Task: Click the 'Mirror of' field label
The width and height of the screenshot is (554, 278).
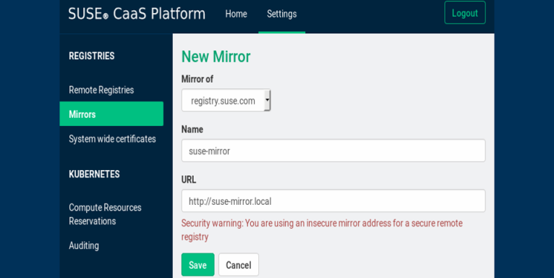Action: [197, 79]
